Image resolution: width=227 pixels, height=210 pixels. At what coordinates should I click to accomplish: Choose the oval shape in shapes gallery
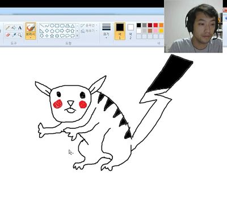pos(52,26)
